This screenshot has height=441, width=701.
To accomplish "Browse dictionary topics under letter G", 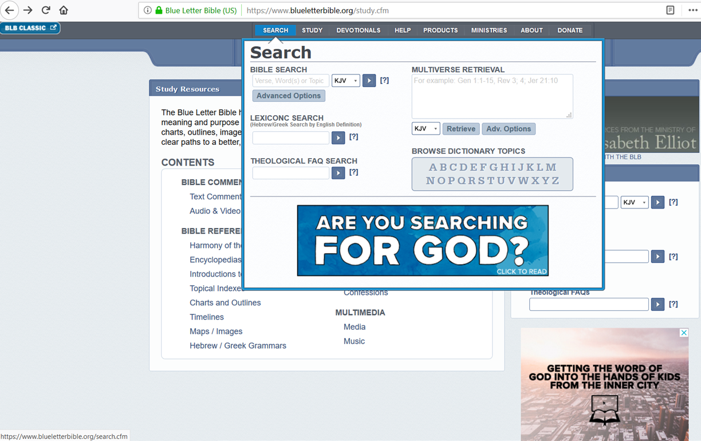I will point(494,167).
